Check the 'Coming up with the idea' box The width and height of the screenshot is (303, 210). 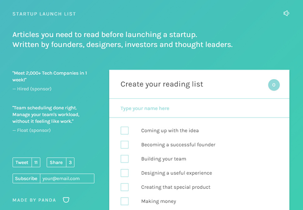coord(124,130)
